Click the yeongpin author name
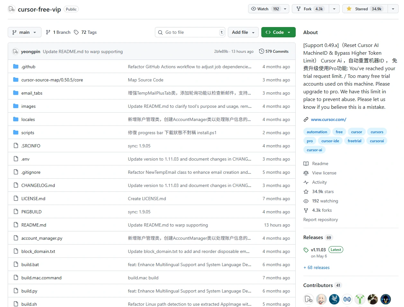Screen dimensions: 404x307 coord(31,51)
